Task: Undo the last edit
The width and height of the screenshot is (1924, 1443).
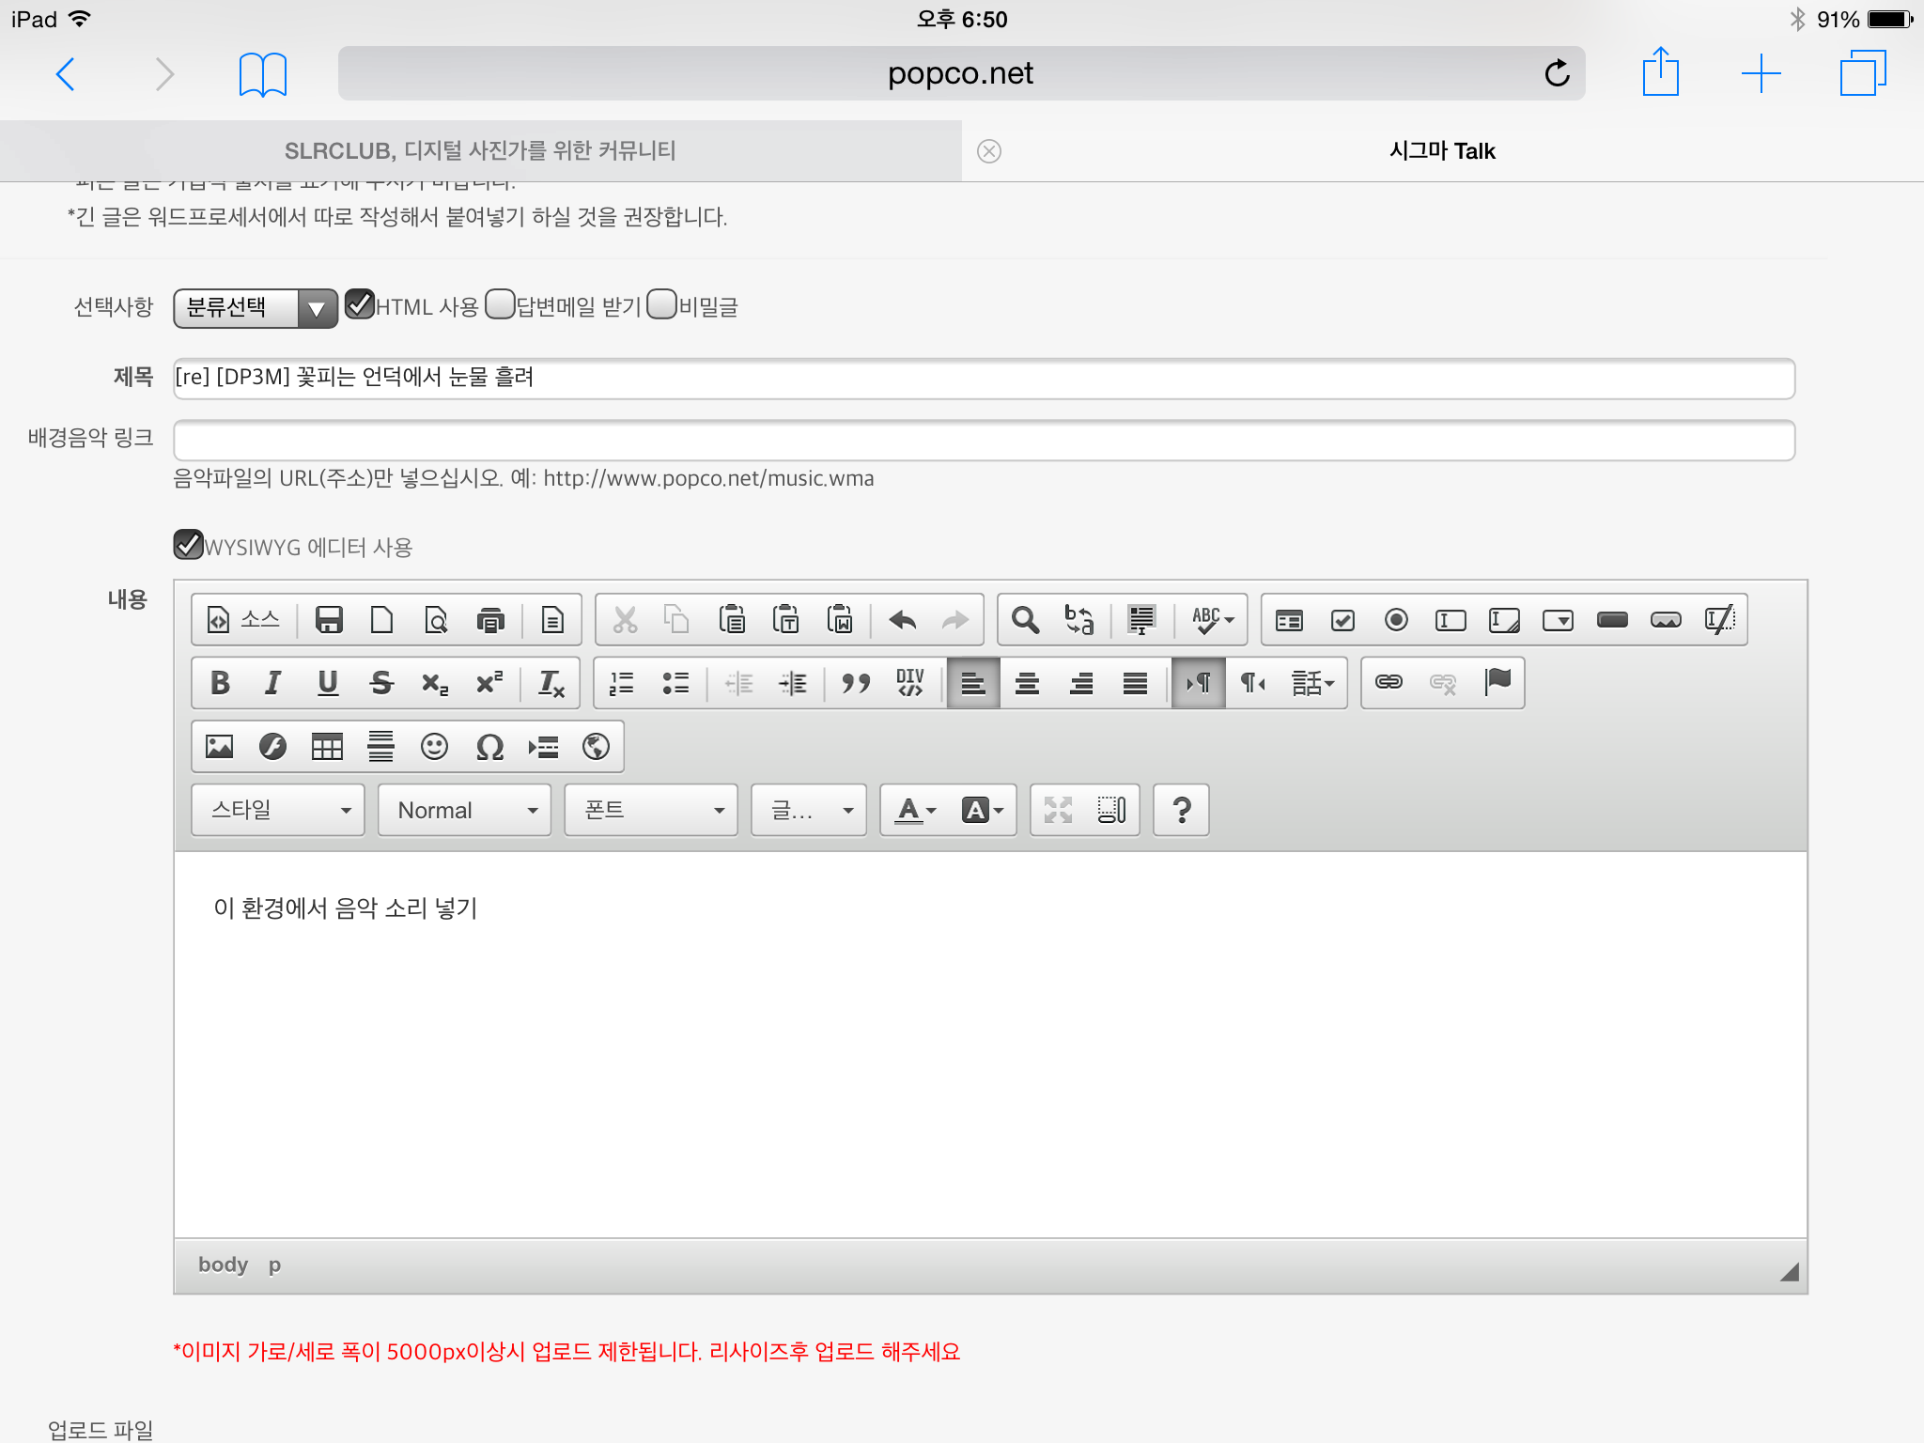Action: 903,620
